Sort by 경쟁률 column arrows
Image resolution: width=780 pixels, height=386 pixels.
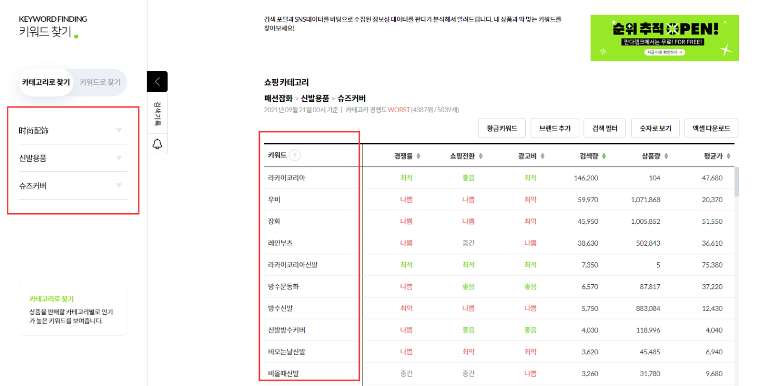(x=419, y=156)
